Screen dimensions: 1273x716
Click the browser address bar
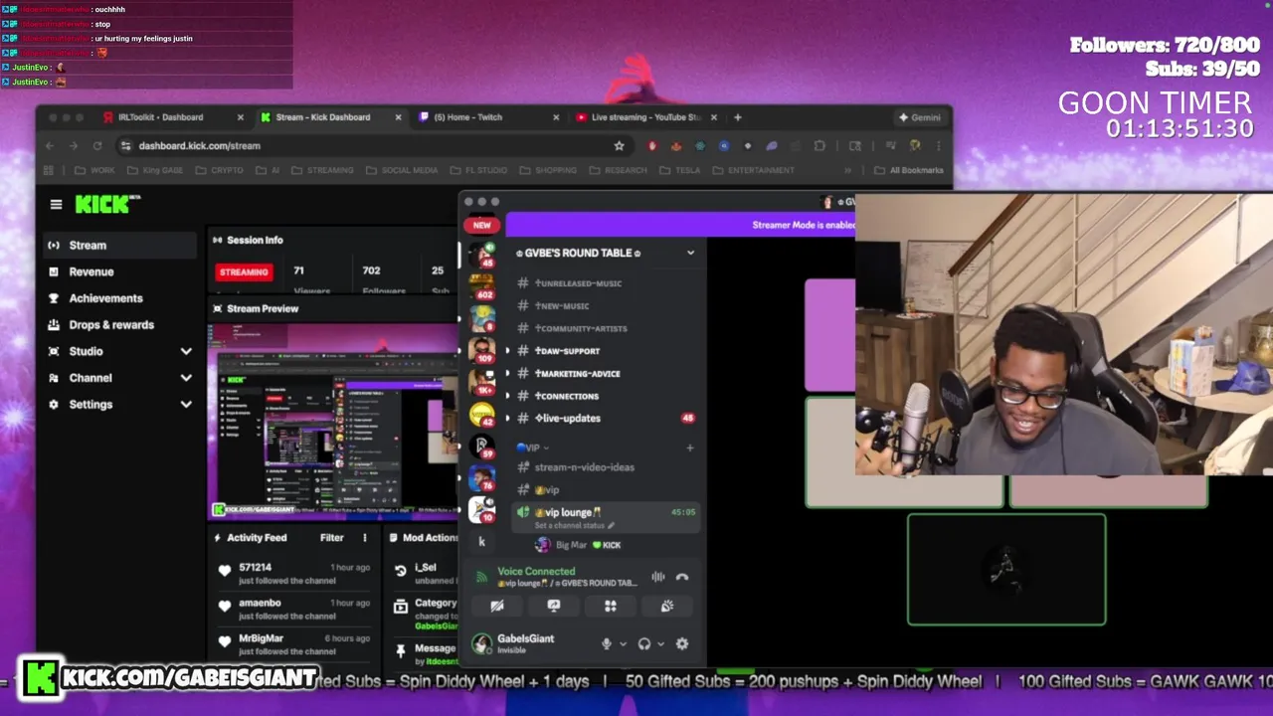click(x=373, y=145)
